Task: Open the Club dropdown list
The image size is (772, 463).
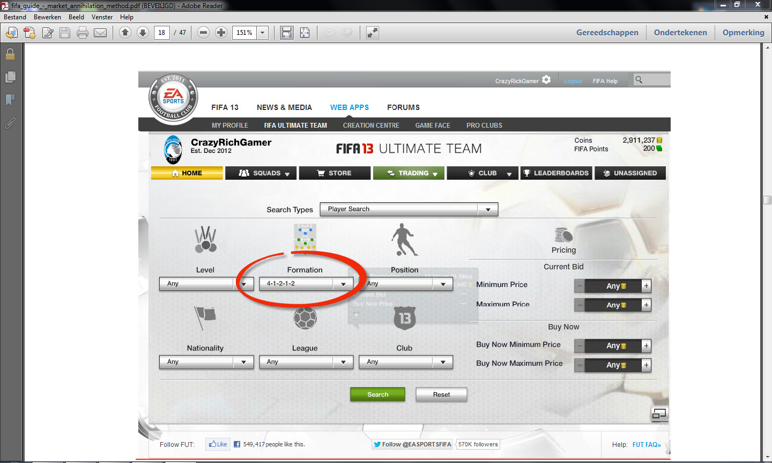Action: coord(406,362)
